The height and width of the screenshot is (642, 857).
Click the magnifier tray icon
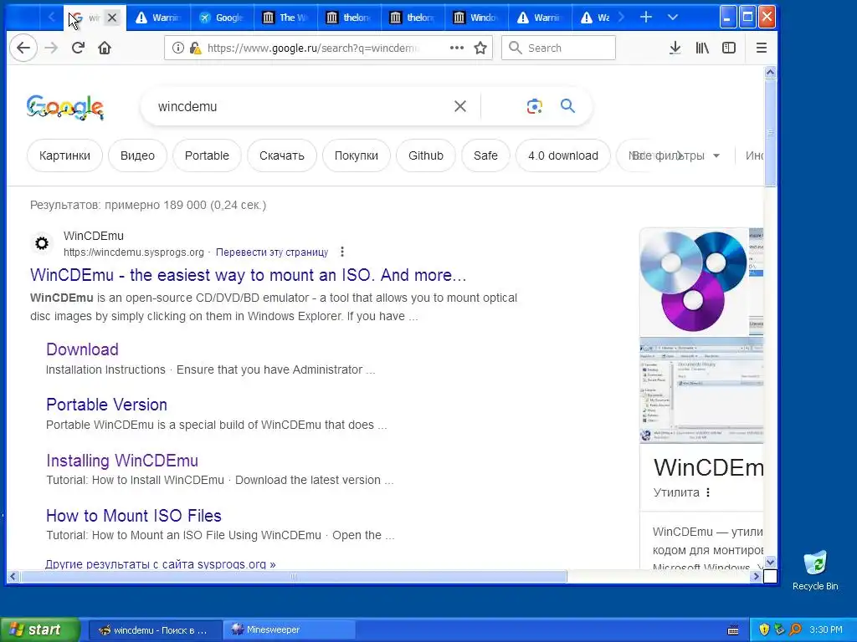click(795, 629)
